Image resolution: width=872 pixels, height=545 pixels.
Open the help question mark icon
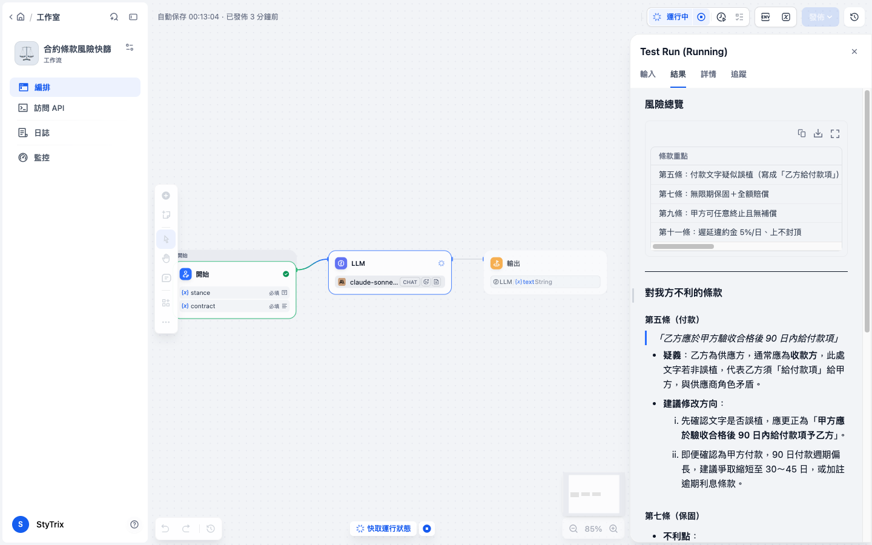tap(134, 524)
